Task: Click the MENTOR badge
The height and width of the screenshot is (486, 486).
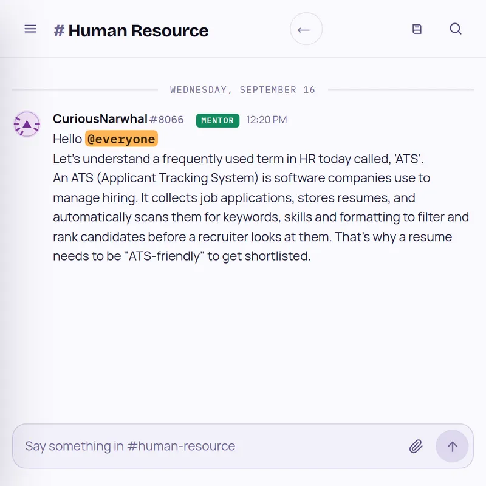Action: coord(217,120)
